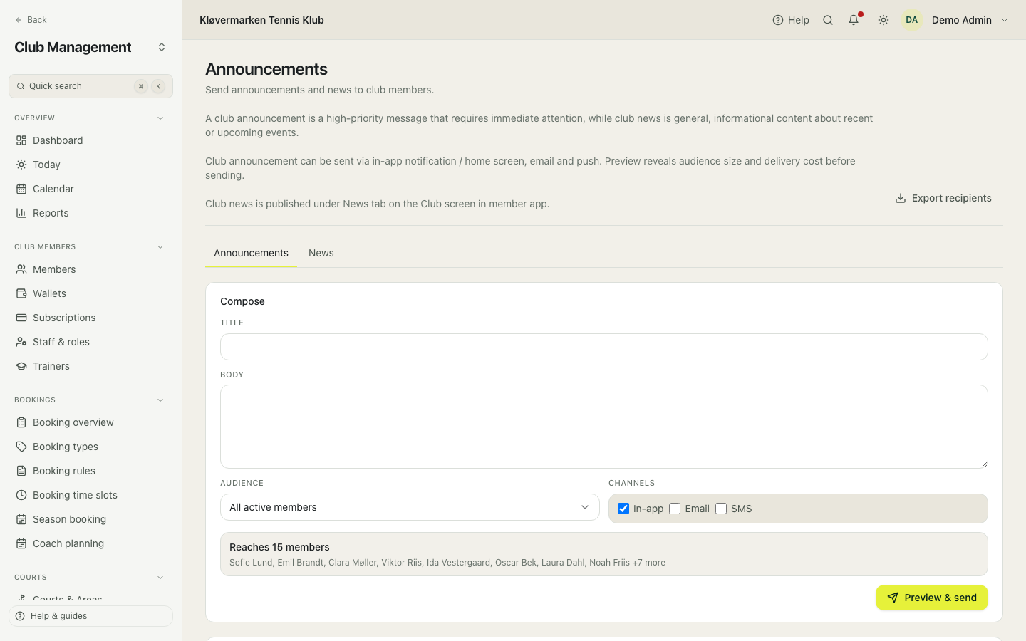Viewport: 1026px width, 641px height.
Task: Go Back using the sidebar link
Action: tap(31, 20)
